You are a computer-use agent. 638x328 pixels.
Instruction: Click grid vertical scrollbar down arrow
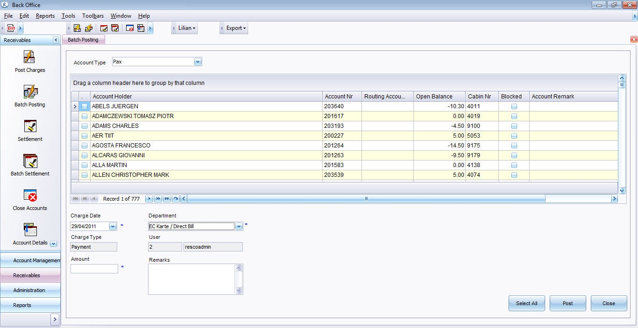point(622,190)
